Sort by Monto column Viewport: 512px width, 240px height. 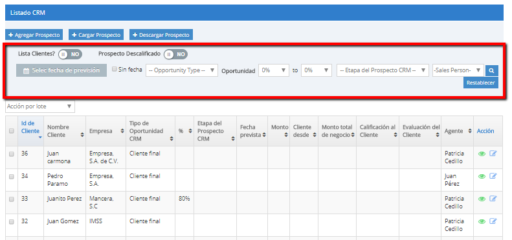(285, 135)
